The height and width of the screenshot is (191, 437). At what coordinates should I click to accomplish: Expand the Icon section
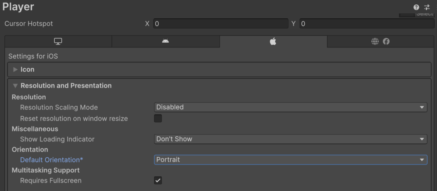pyautogui.click(x=27, y=69)
